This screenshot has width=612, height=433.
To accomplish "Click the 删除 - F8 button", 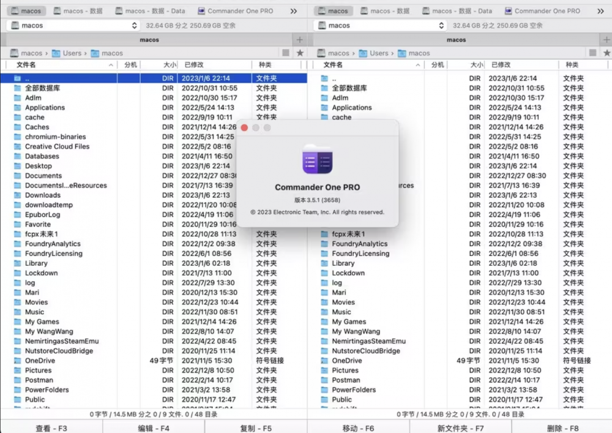I will click(x=562, y=428).
